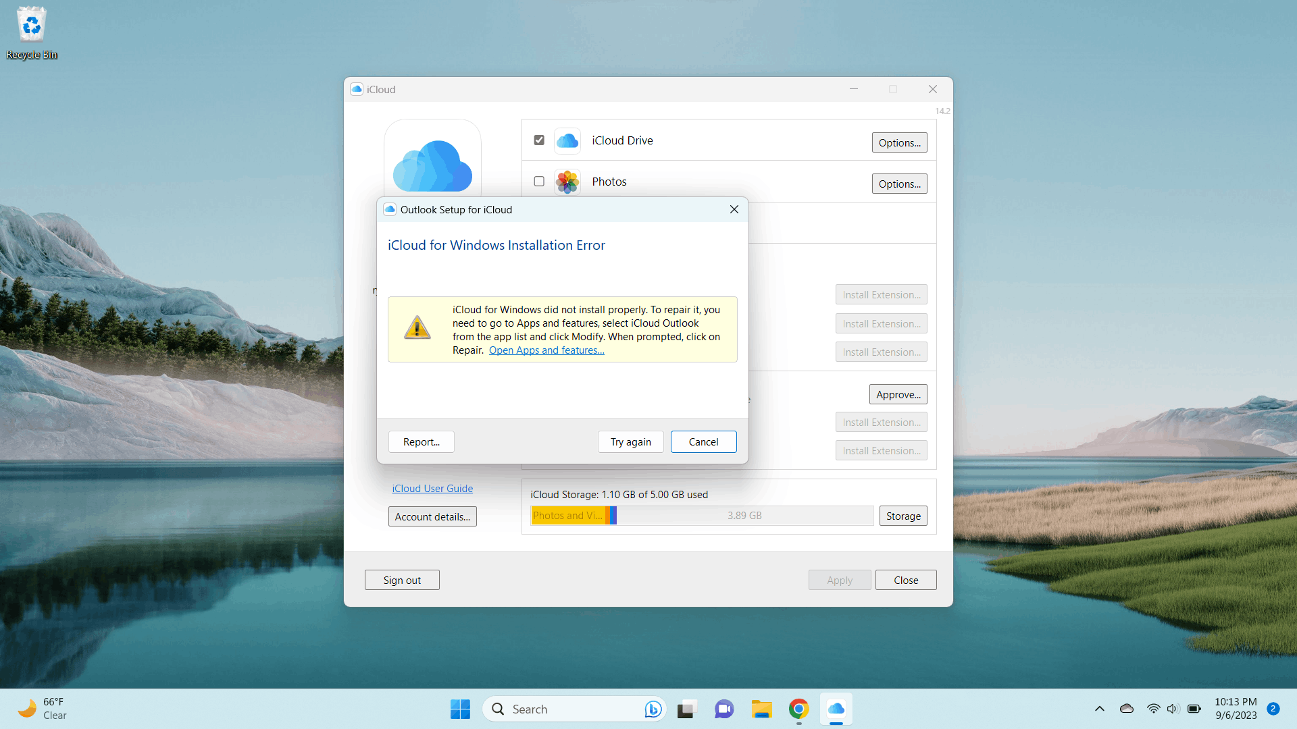Close the Outlook Setup error dialog
The height and width of the screenshot is (729, 1297).
(x=734, y=209)
